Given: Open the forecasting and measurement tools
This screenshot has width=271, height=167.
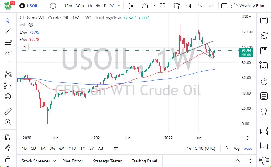Looking at the screenshot, I should [x=8, y=86].
